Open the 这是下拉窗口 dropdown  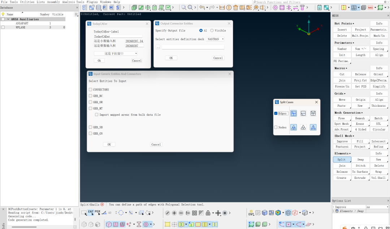click(116, 53)
